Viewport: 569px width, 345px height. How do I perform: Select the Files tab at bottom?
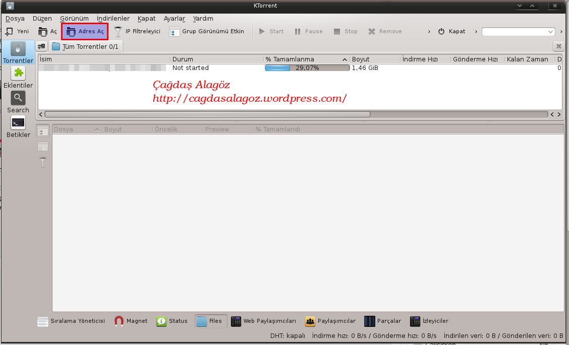[211, 321]
